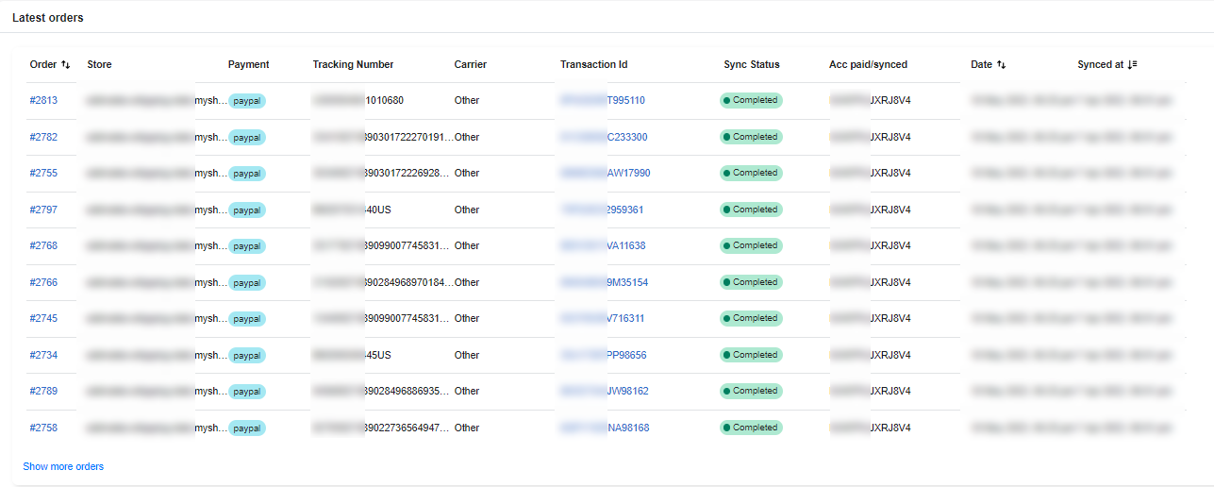Click Sync Status column header
This screenshot has width=1214, height=487.
(x=751, y=65)
